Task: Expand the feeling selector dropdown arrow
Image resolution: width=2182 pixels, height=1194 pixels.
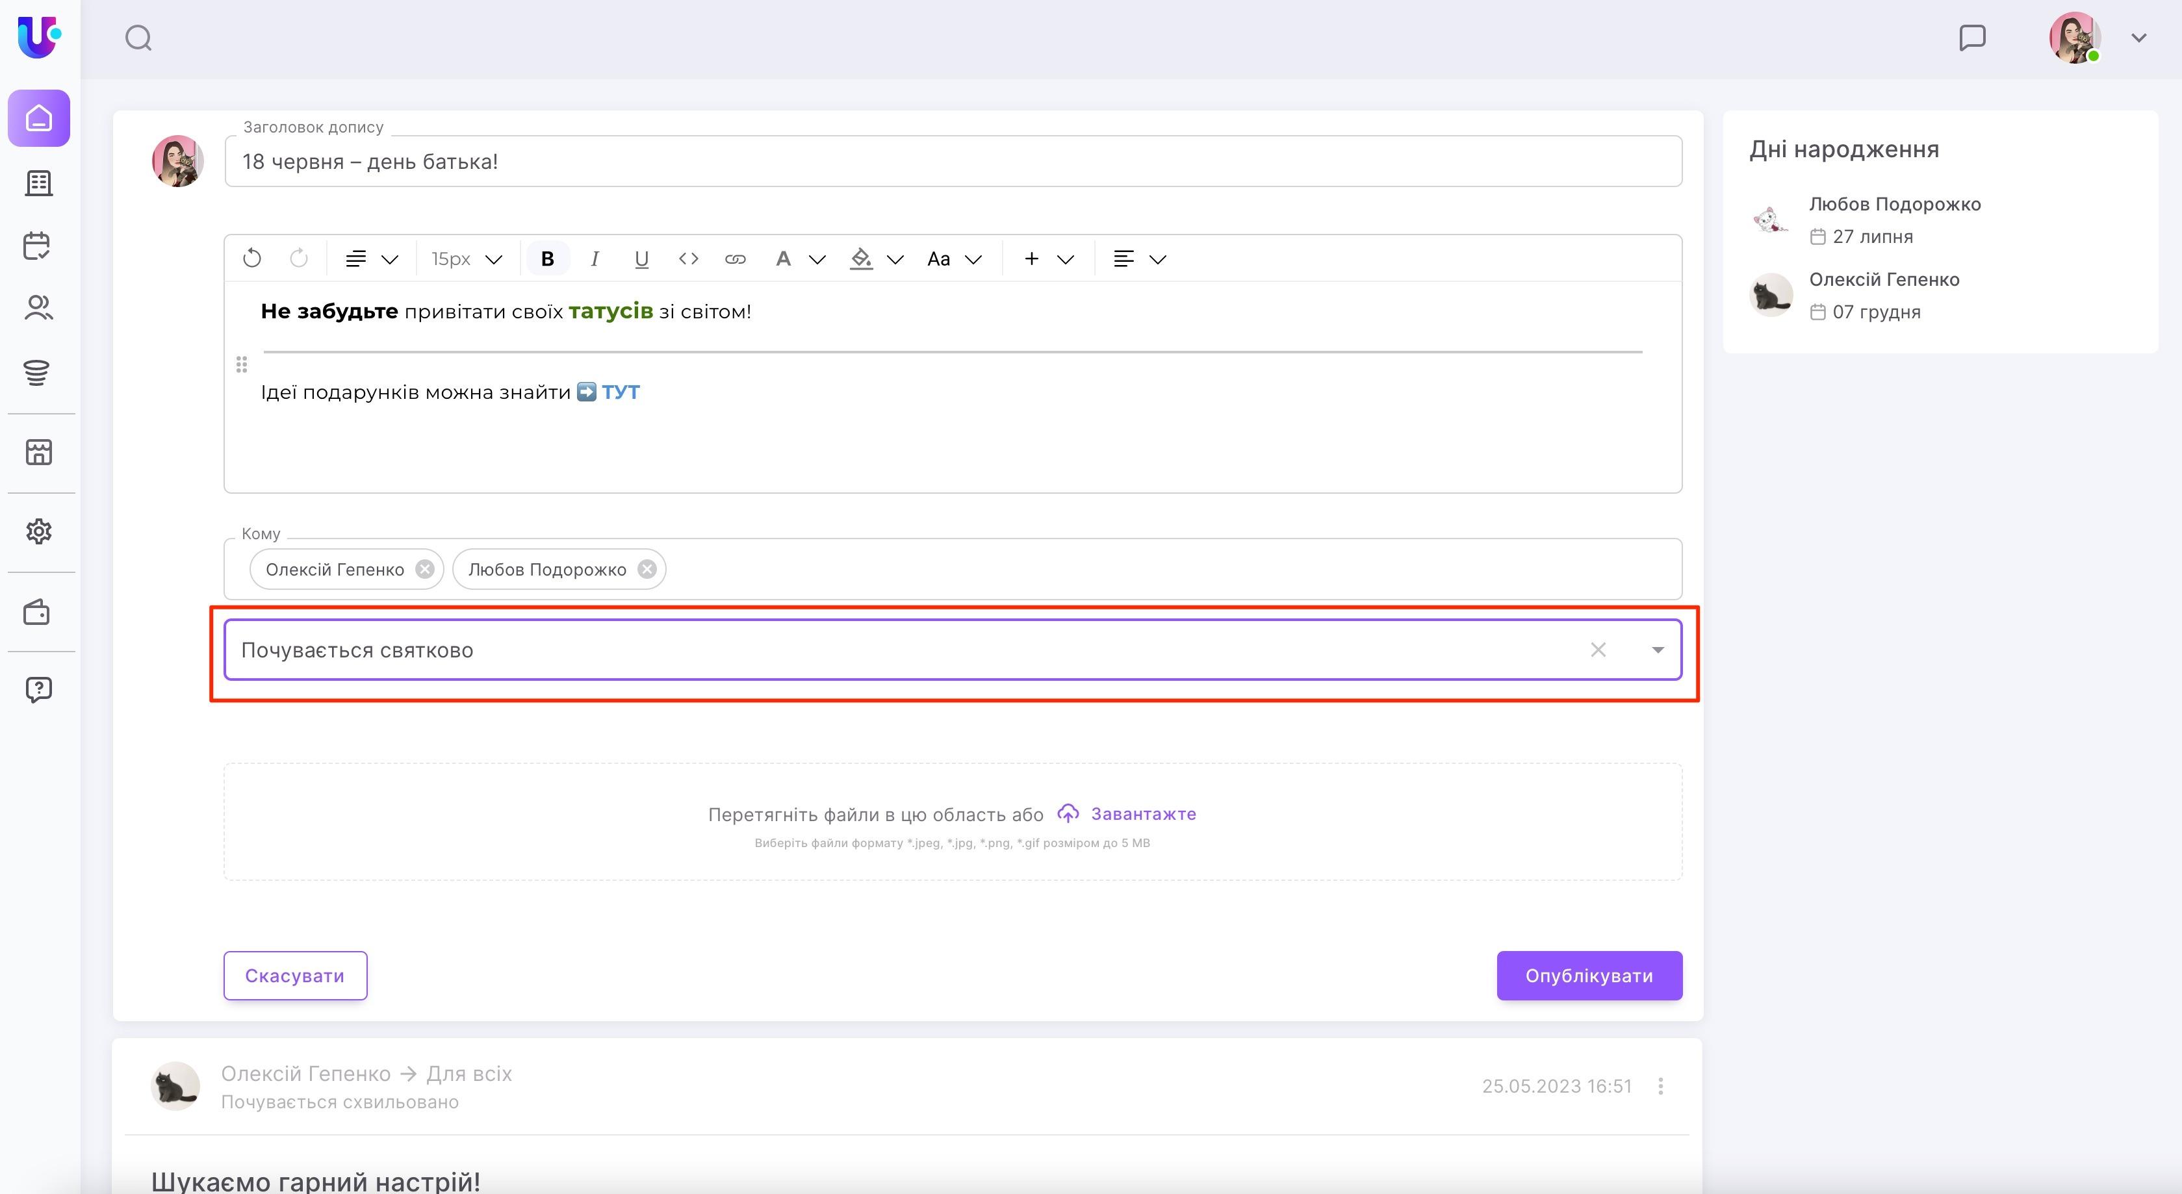Action: coord(1658,650)
